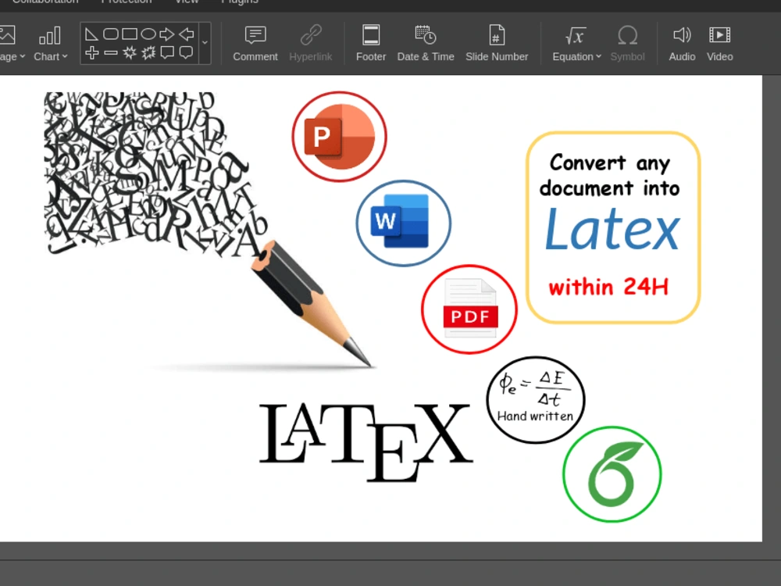Select the right triangle shape
This screenshot has width=781, height=586.
point(91,34)
